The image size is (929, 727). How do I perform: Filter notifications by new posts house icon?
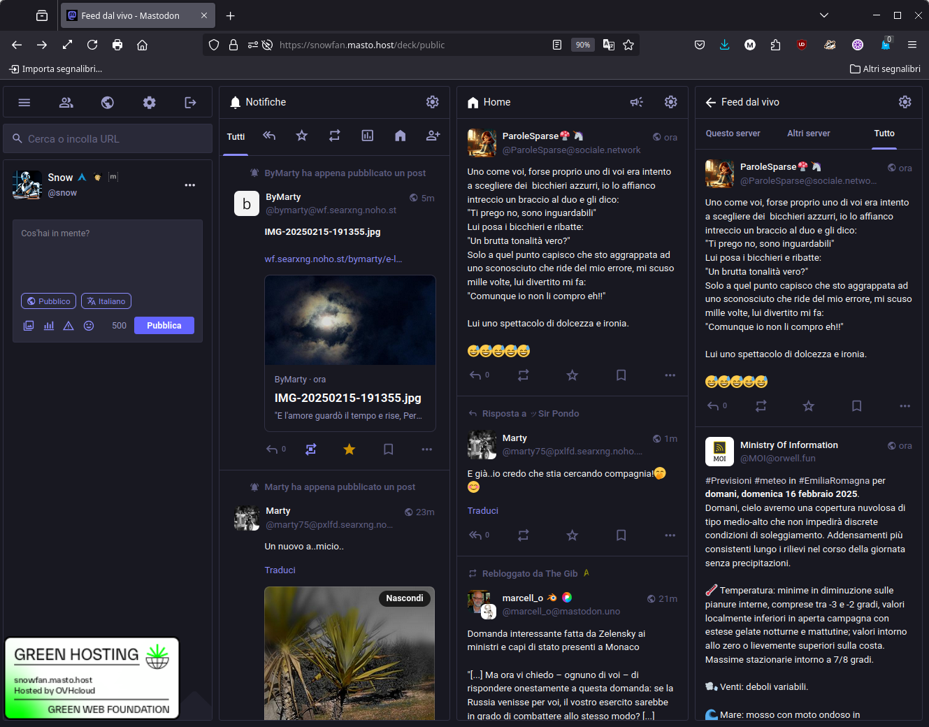pos(401,136)
